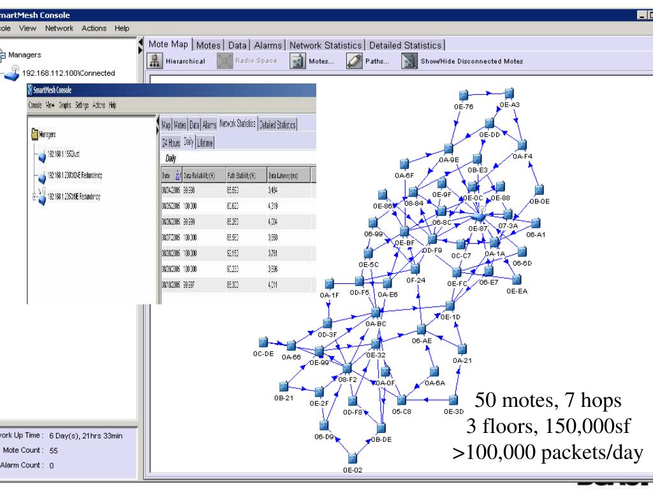Open the Network menu
This screenshot has width=653, height=489.
(x=59, y=28)
